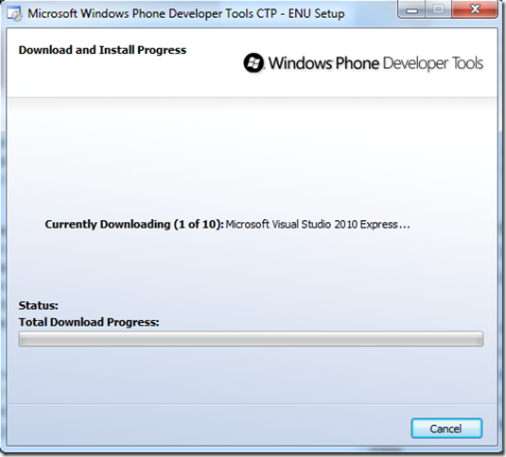The width and height of the screenshot is (506, 457).
Task: Click the "Windows Phone Developer Tools" banner text
Action: coord(375,63)
